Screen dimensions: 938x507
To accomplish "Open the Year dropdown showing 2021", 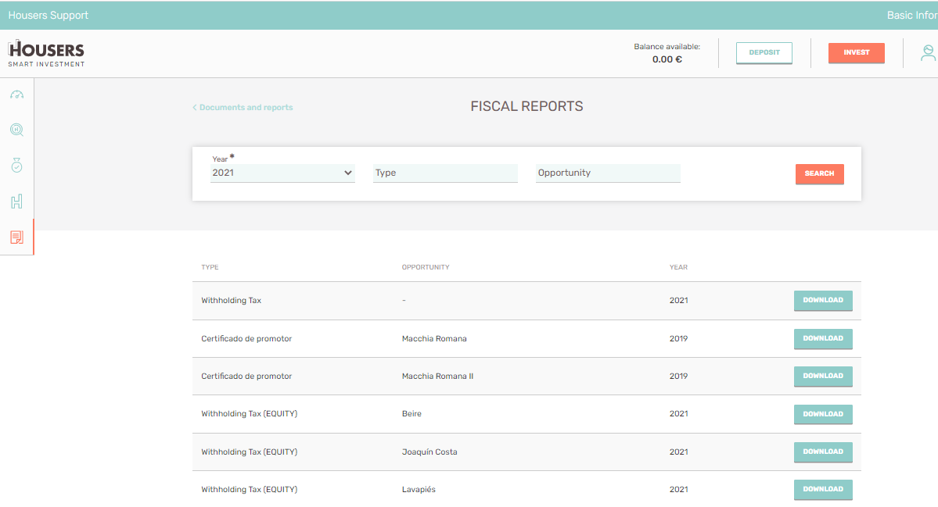I will [282, 173].
